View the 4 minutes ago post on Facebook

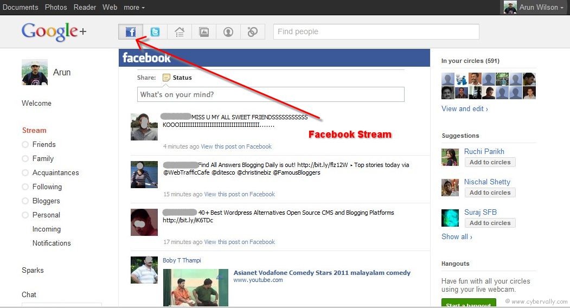tap(236, 146)
